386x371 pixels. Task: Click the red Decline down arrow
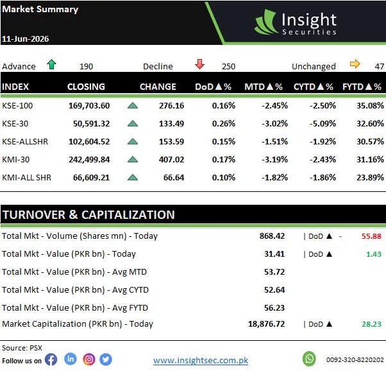pyautogui.click(x=199, y=64)
